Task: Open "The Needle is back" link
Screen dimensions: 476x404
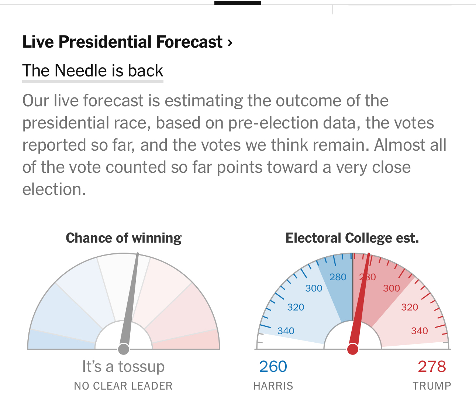Action: (x=93, y=71)
